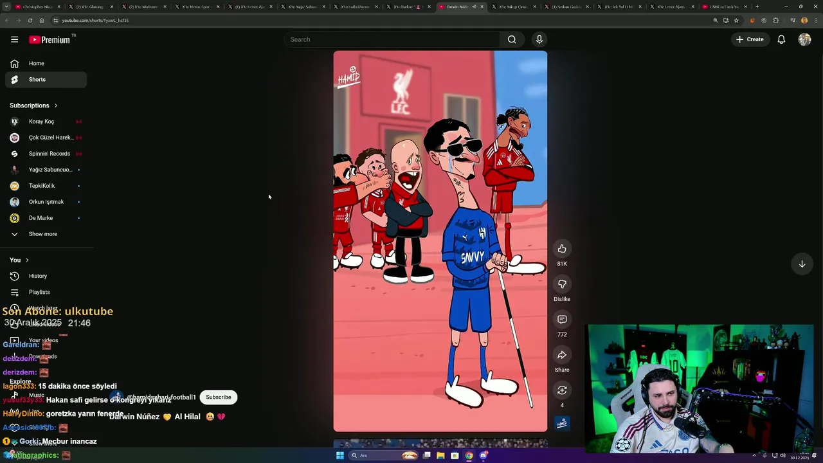Click the browser home button
Screen dimensions: 823x463
tap(42, 20)
